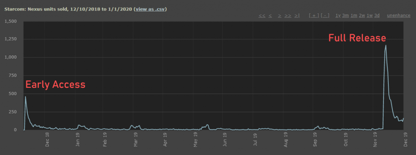Screen dimensions: 416x155
Task: Select the 1m time range
Action: tap(354, 16)
